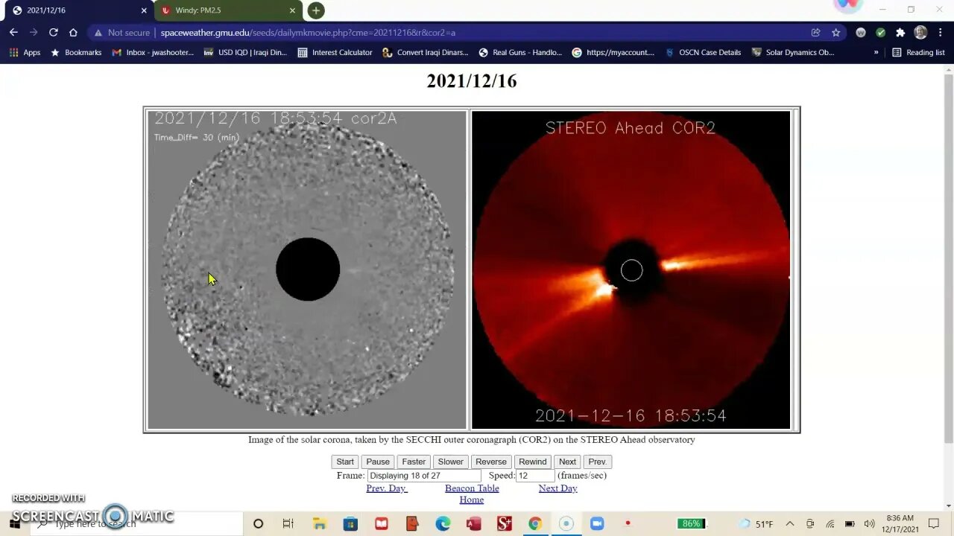Open the volume speaker icon

click(x=869, y=524)
